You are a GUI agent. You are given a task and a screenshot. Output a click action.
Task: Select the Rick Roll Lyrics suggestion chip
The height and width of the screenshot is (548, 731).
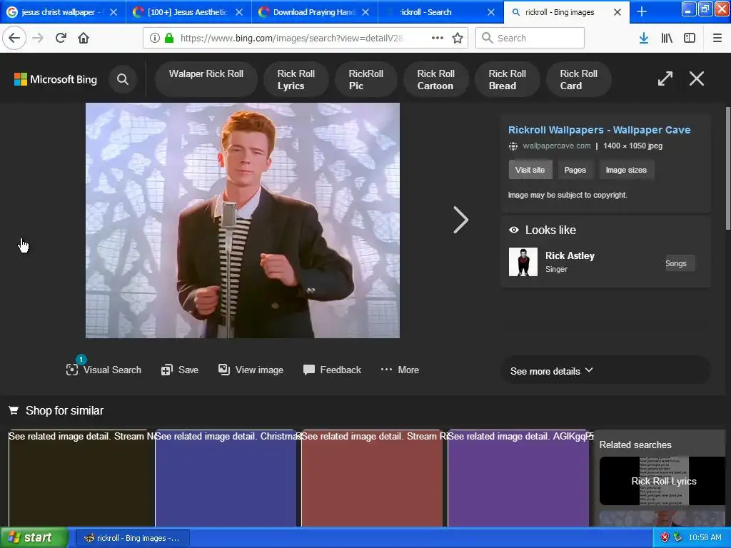(x=296, y=79)
